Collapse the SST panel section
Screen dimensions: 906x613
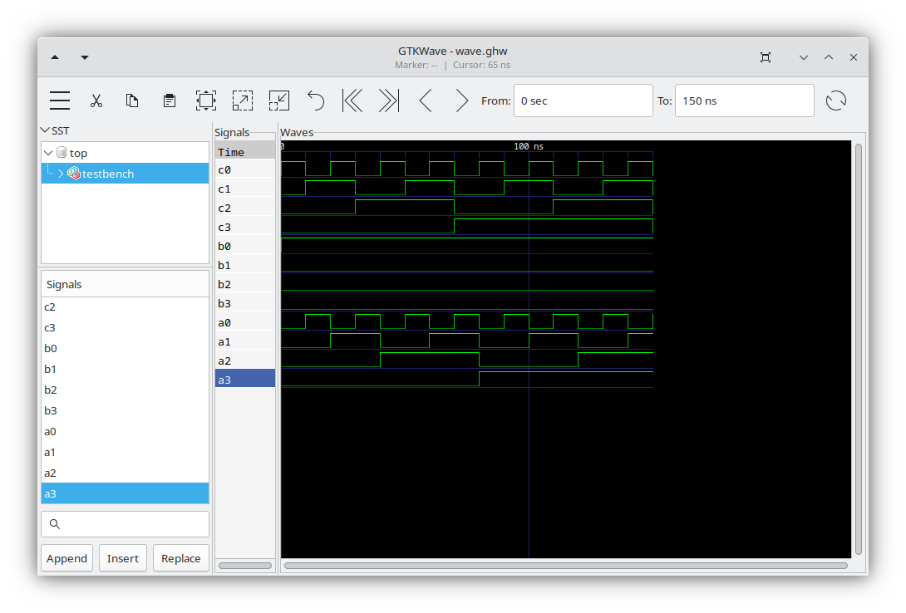pyautogui.click(x=46, y=130)
